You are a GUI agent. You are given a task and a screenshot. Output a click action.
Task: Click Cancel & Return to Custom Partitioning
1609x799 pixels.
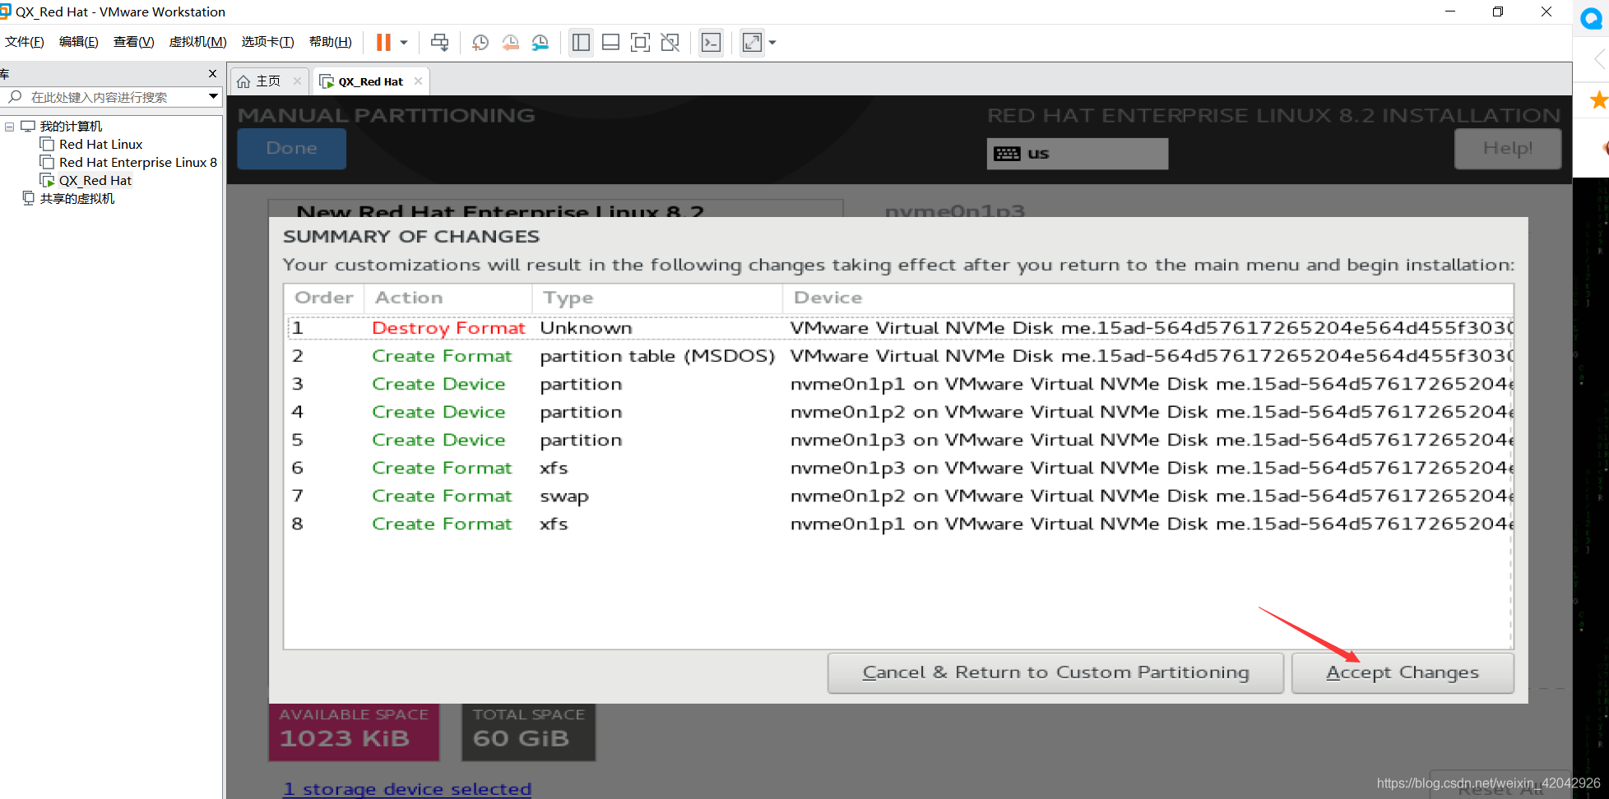pyautogui.click(x=1055, y=672)
